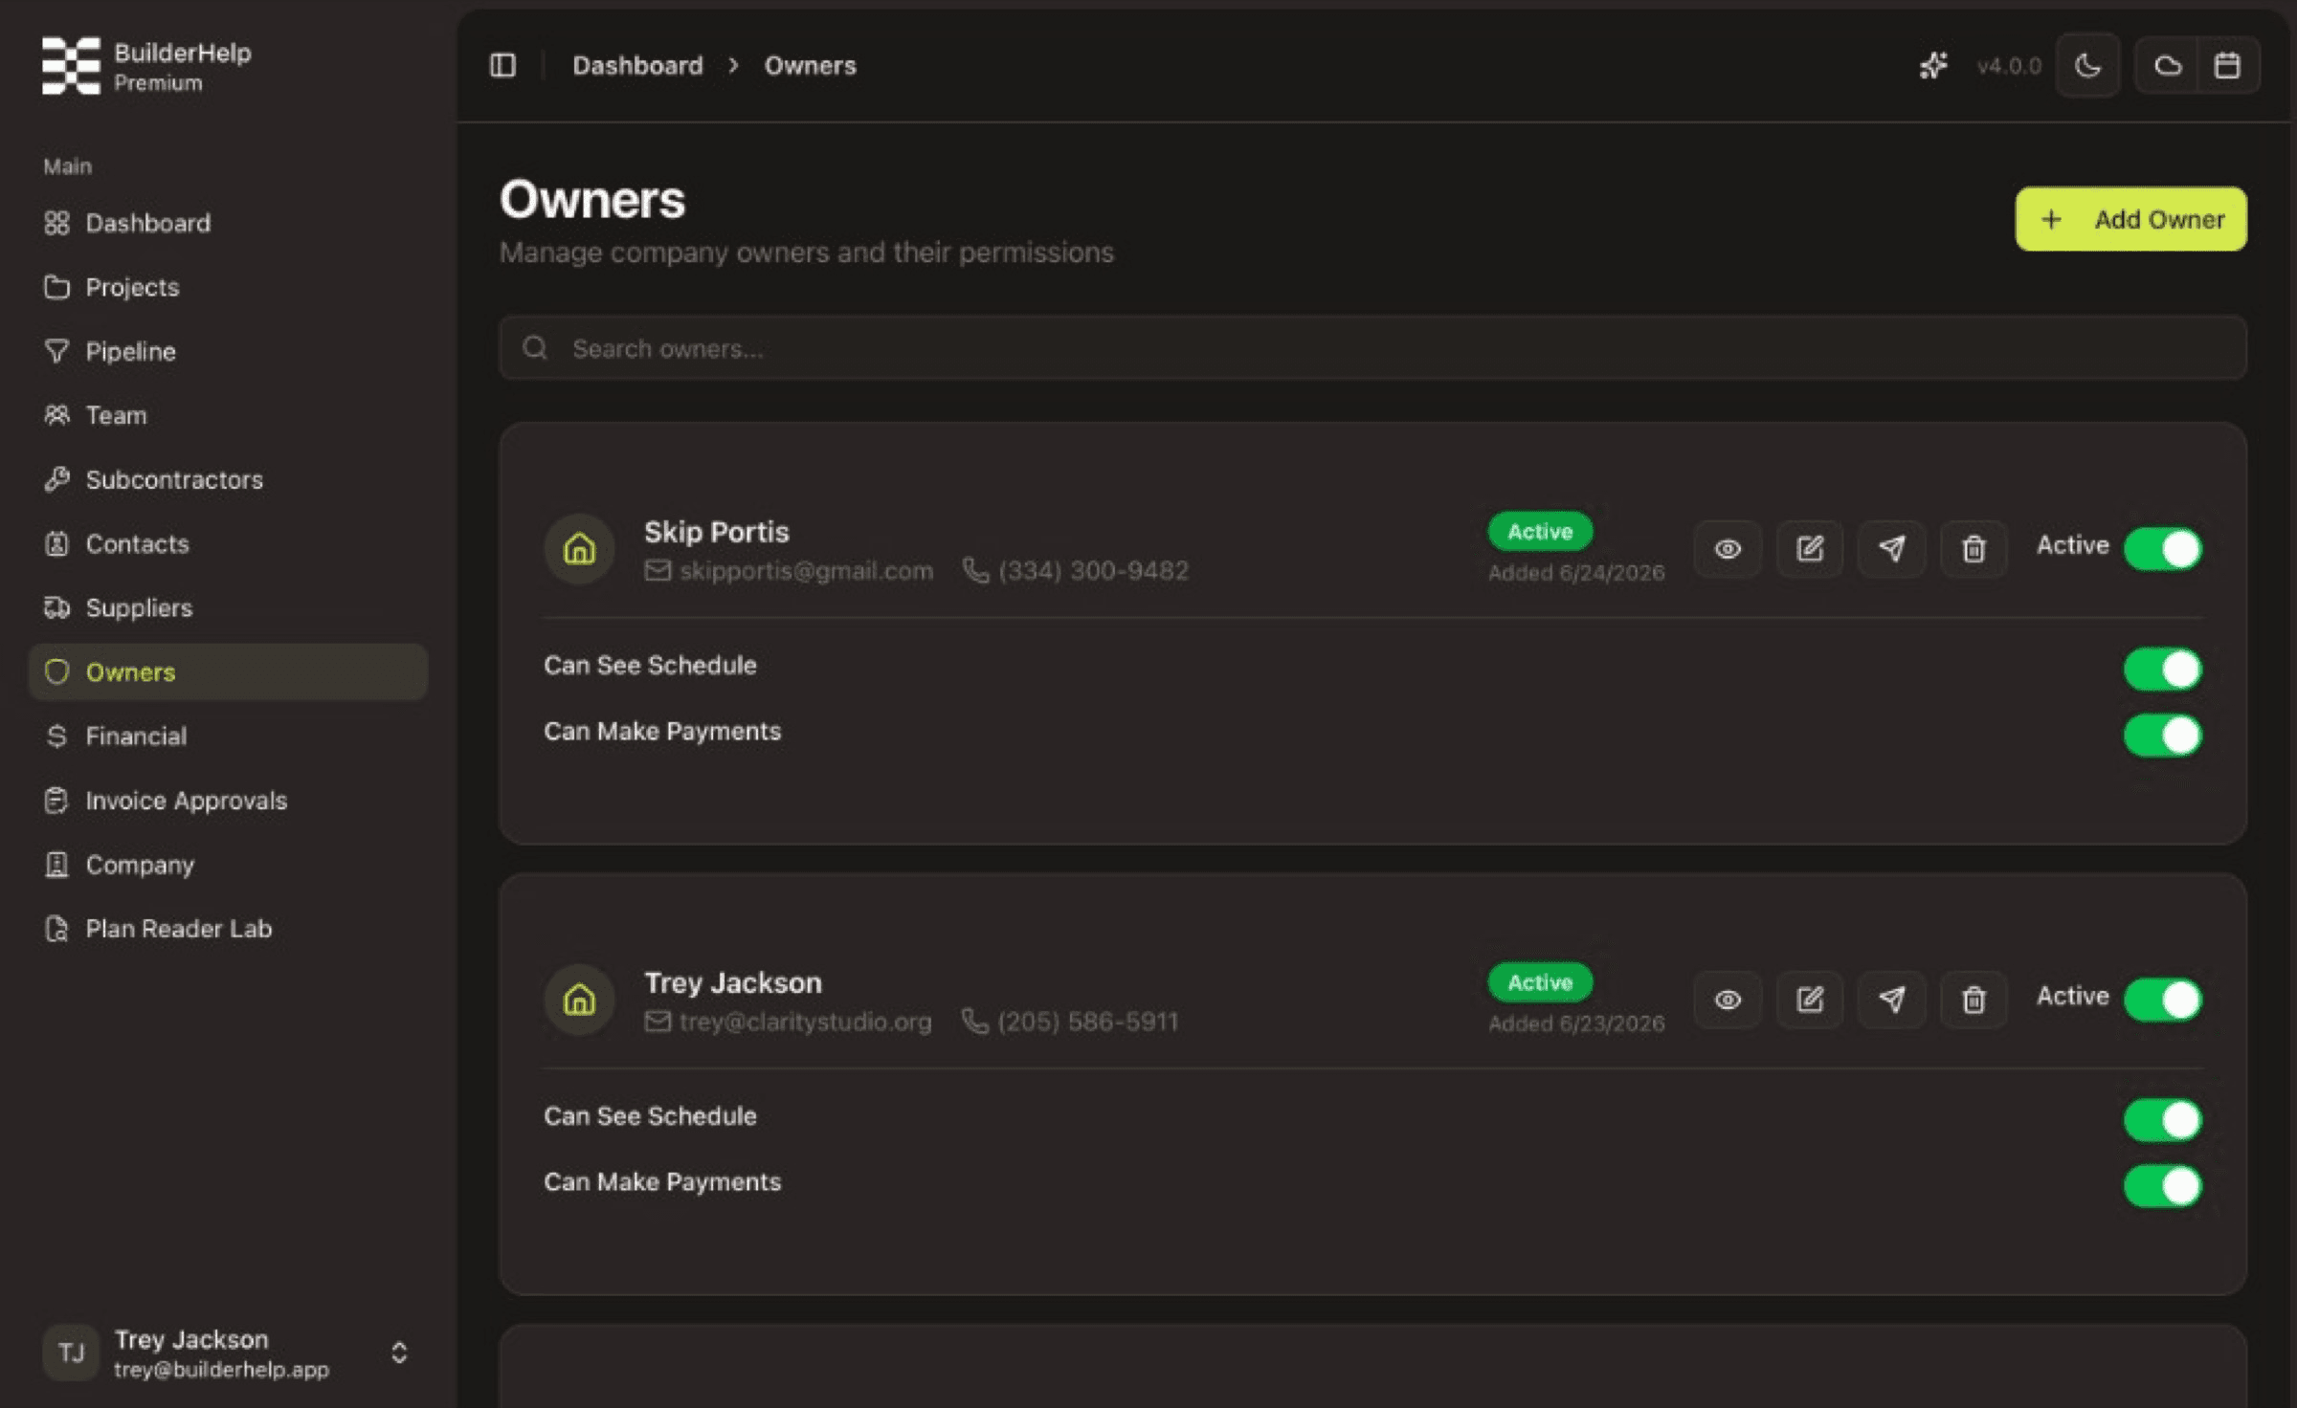2297x1408 pixels.
Task: Toggle Can See Schedule for Skip Portis
Action: [x=2163, y=670]
